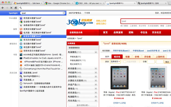Click the 360buy.com logo
Viewport: 171px width, 107px height.
80,22
